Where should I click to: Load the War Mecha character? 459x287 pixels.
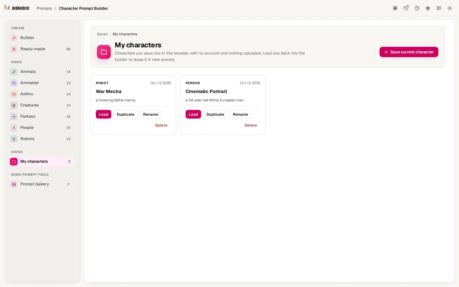click(104, 114)
